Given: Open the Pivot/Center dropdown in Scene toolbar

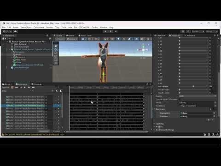Looking at the screenshot, I should [x=60, y=39].
